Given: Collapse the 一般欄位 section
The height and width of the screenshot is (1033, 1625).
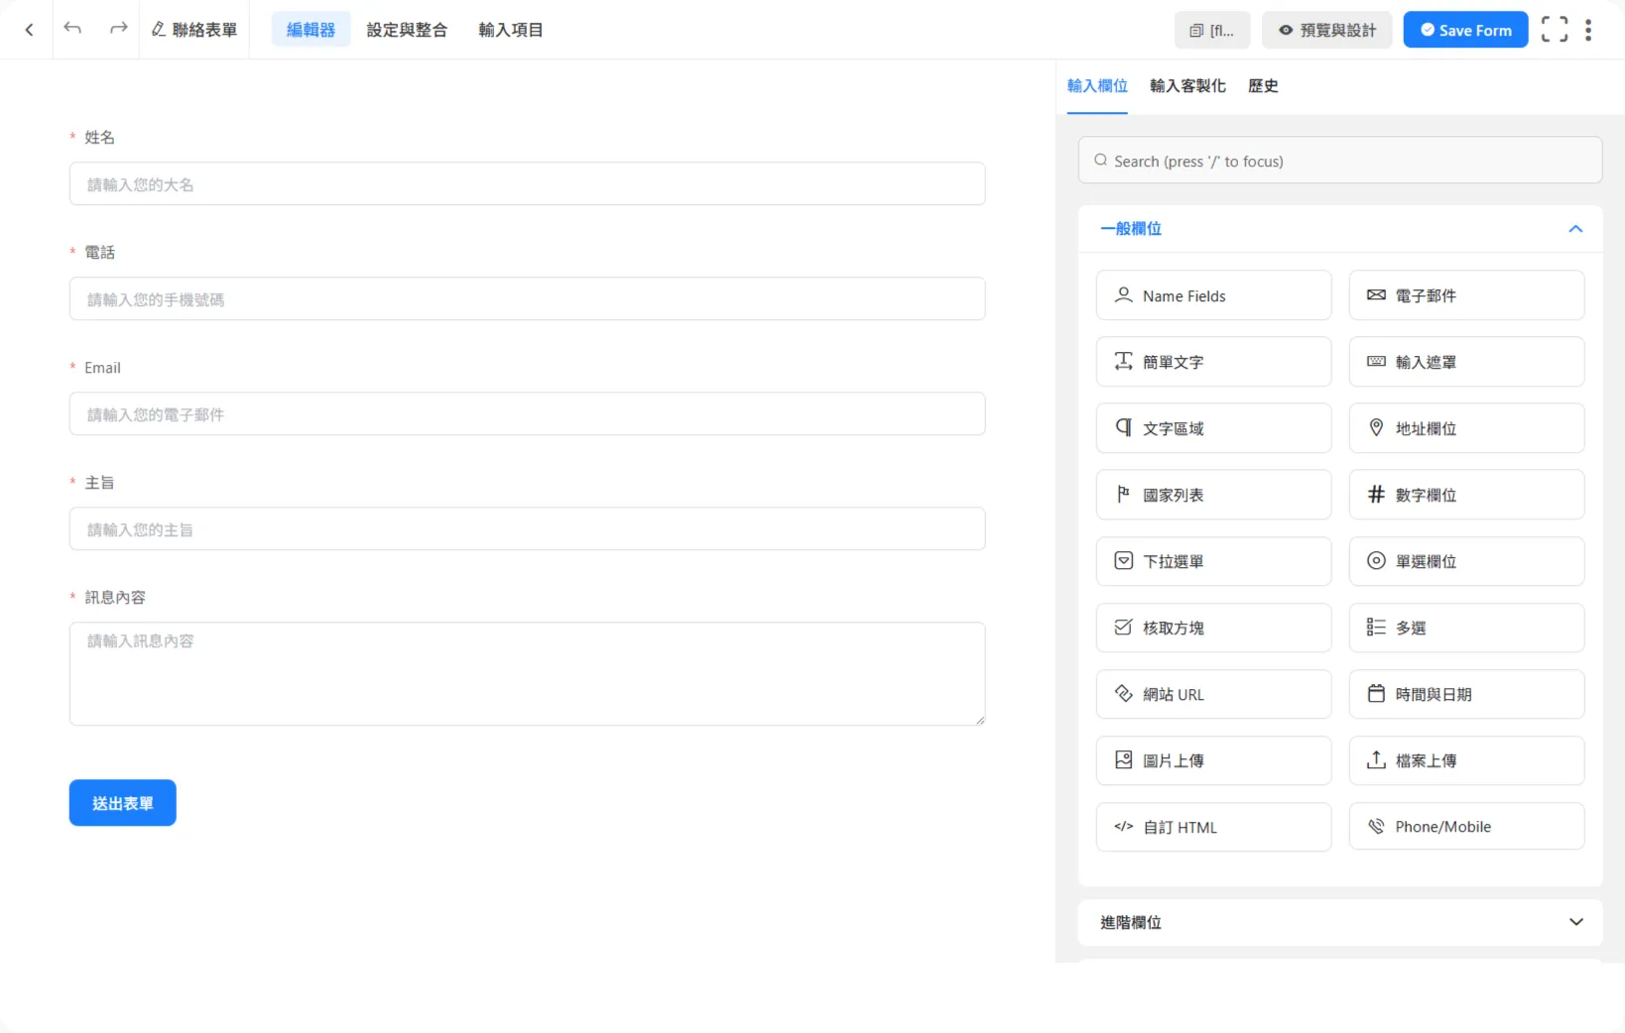Looking at the screenshot, I should point(1574,229).
